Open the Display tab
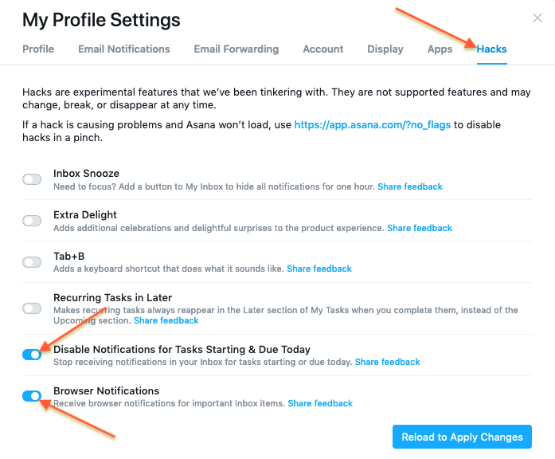Screen dimensions: 555x459 click(385, 49)
